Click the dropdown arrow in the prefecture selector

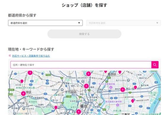pos(79,23)
